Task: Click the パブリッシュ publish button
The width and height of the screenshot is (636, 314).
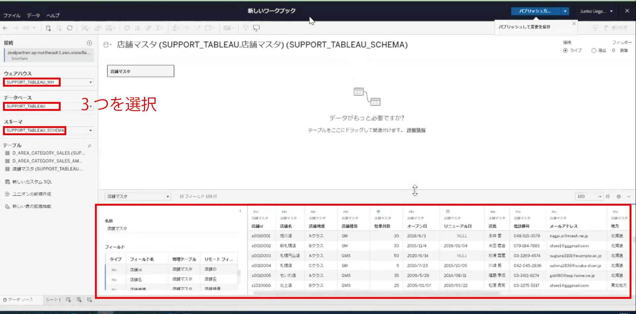Action: click(x=536, y=11)
